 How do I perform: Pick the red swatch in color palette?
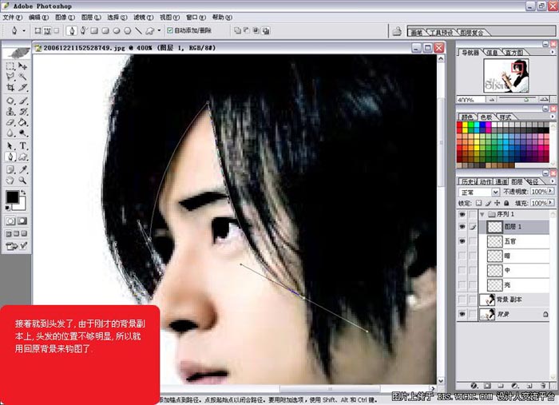coord(461,125)
